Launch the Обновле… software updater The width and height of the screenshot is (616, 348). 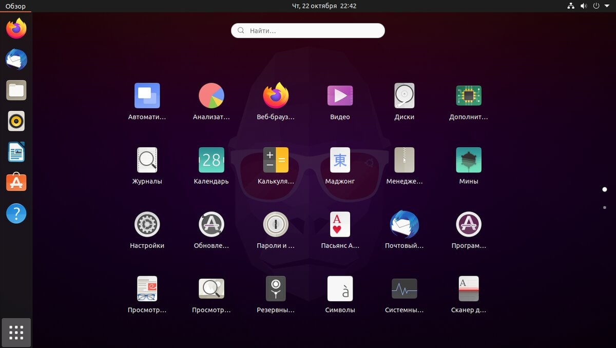click(211, 224)
